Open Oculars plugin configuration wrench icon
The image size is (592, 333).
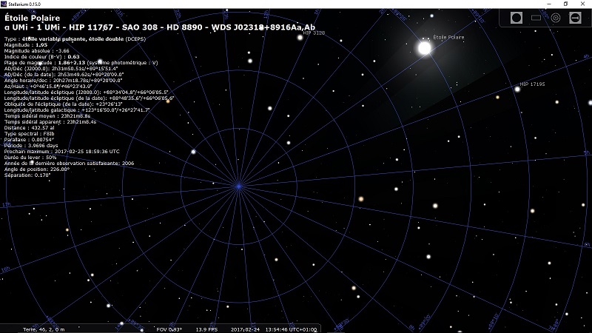click(575, 17)
